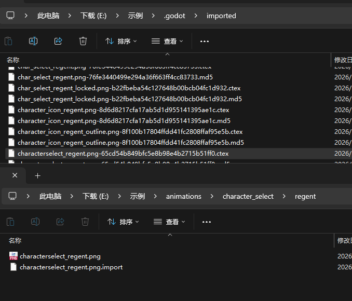
Task: Open the 查看 view dropdown in the imported window
Action: point(167,42)
